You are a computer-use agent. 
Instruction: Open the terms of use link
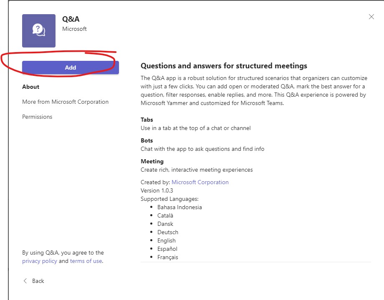pos(86,261)
